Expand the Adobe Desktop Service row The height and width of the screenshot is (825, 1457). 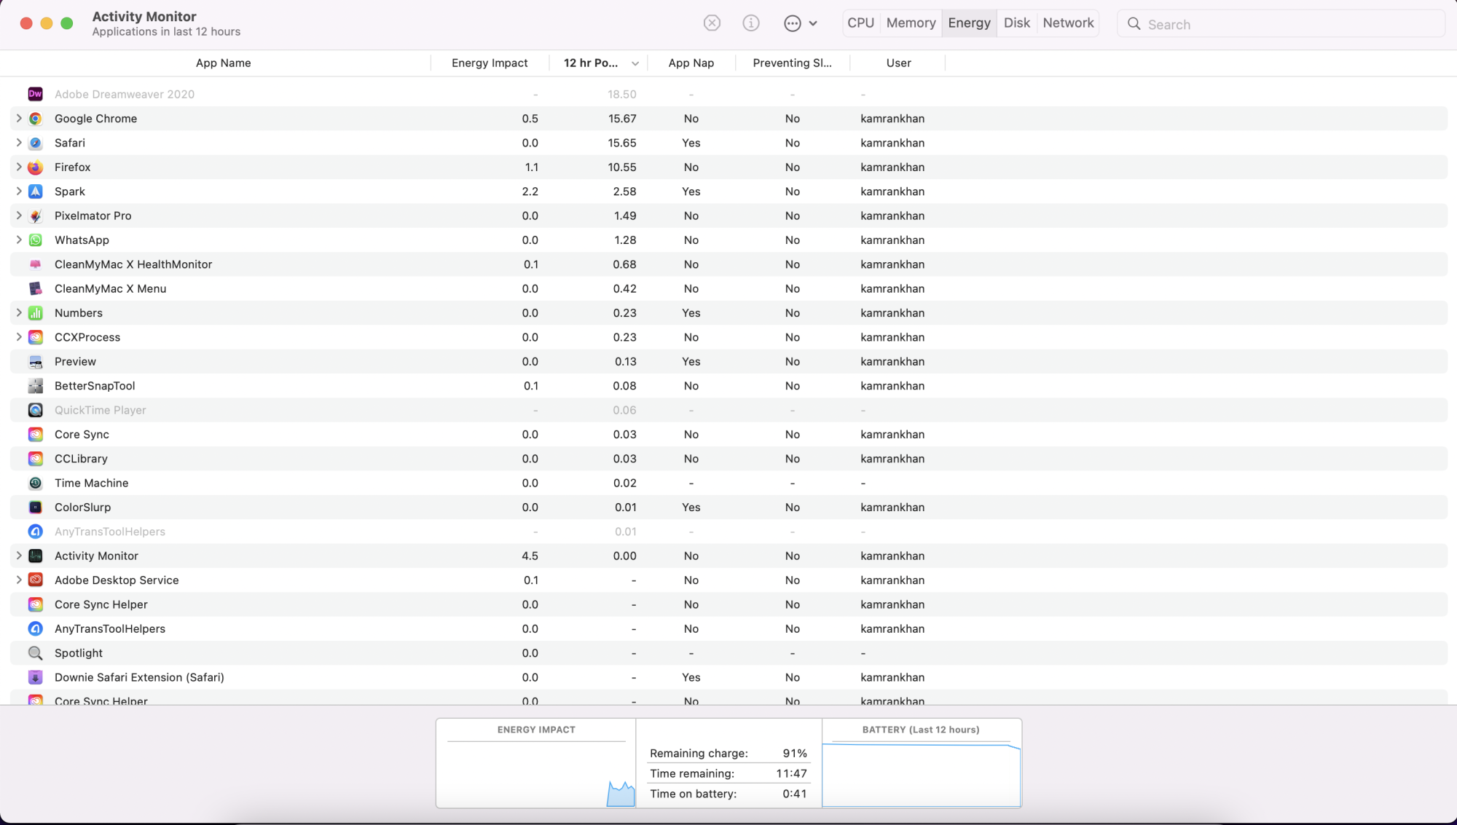(19, 580)
